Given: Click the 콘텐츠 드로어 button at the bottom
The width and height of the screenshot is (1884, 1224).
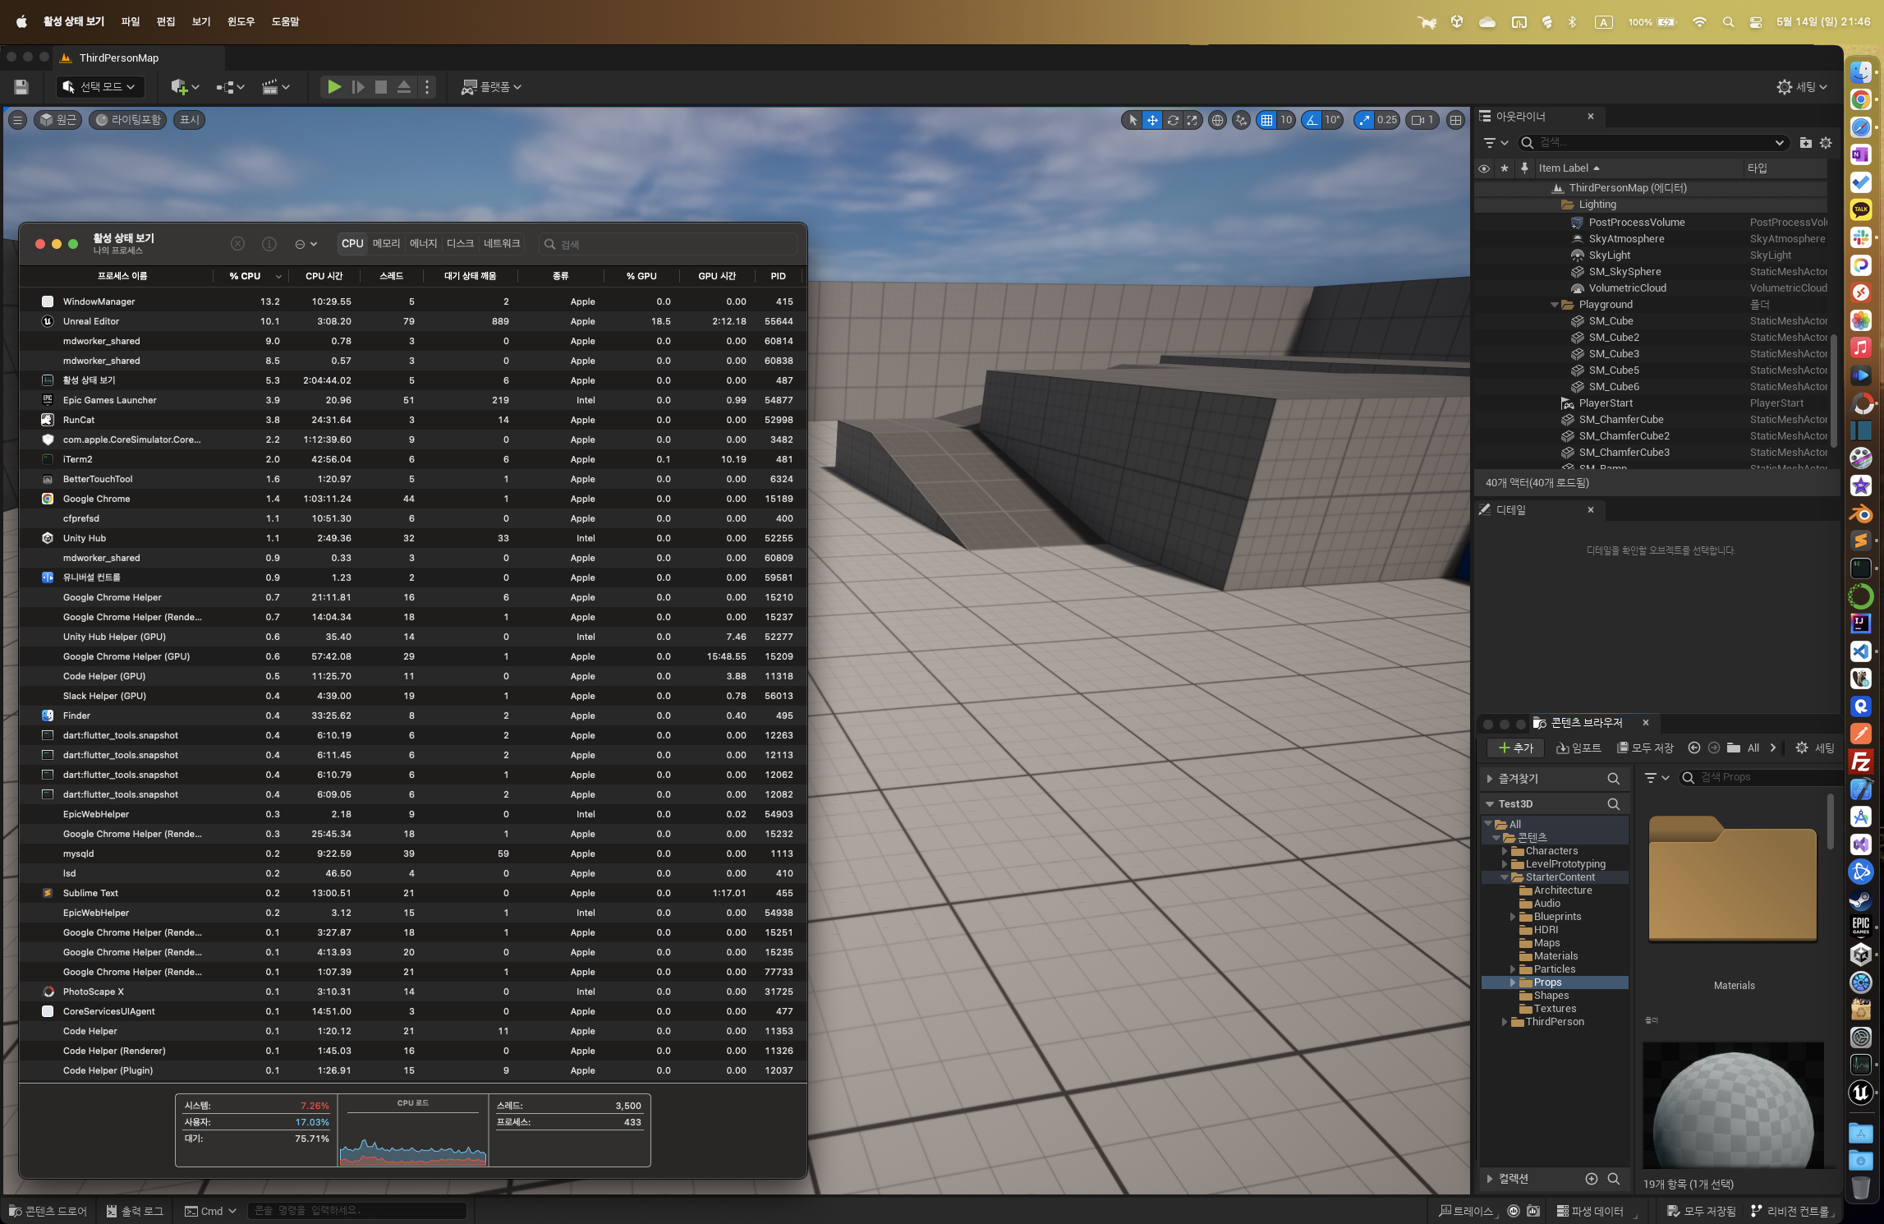Looking at the screenshot, I should [48, 1211].
